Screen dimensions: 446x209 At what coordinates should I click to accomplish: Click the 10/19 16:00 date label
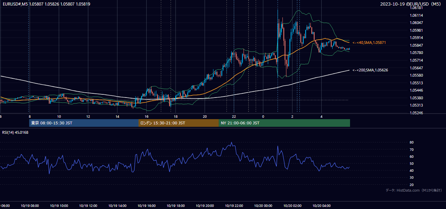click(x=147, y=206)
